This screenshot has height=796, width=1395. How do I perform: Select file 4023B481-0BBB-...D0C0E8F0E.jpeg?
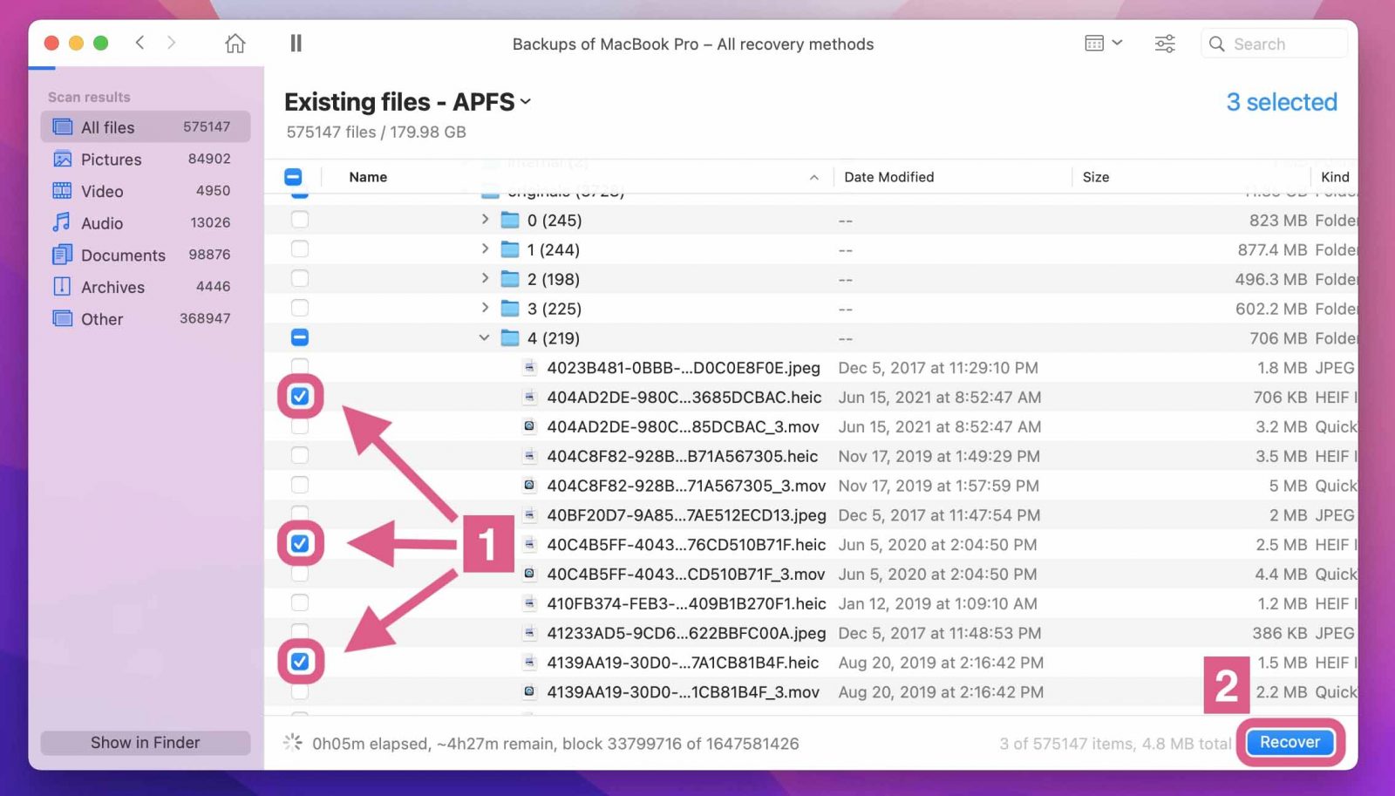coord(684,368)
